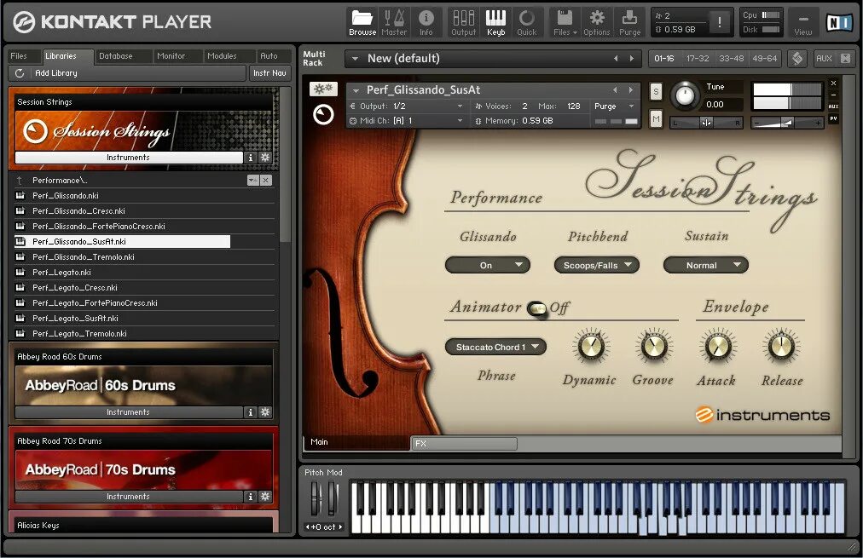Click the Abbey Road 60s Drums Instruments button
Screen dimensions: 863x558
128,411
